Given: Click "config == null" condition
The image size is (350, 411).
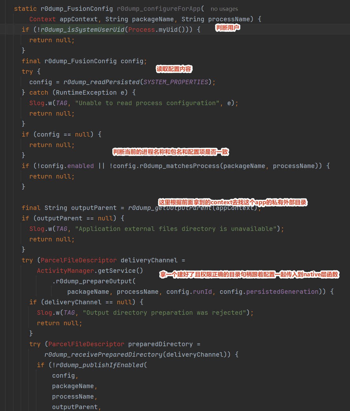Looking at the screenshot, I should [x=63, y=134].
